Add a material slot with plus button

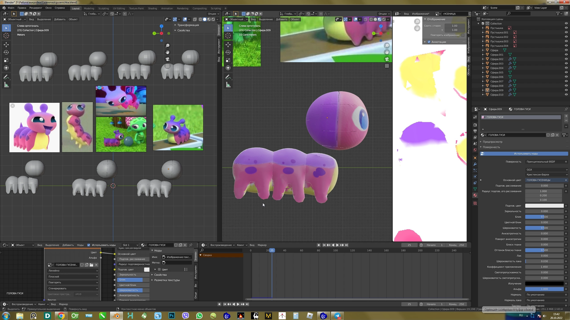566,116
